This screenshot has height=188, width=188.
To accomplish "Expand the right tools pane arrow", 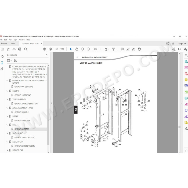I will [182, 103].
